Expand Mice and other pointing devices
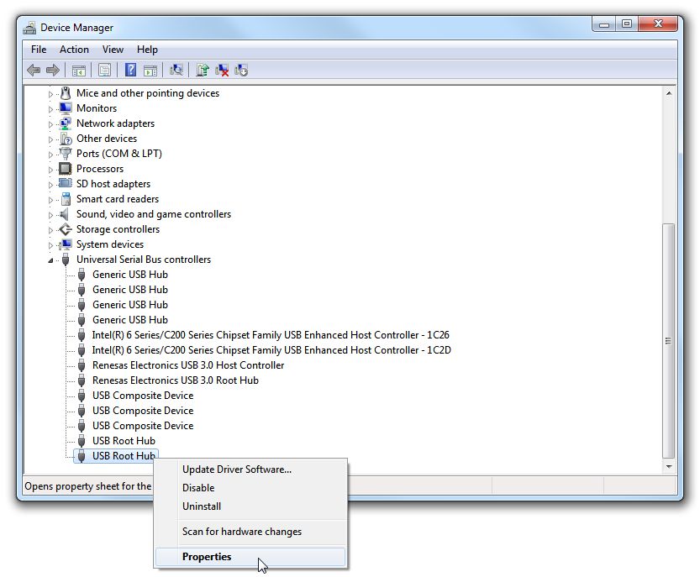Screen dimensions: 700x577 point(50,94)
